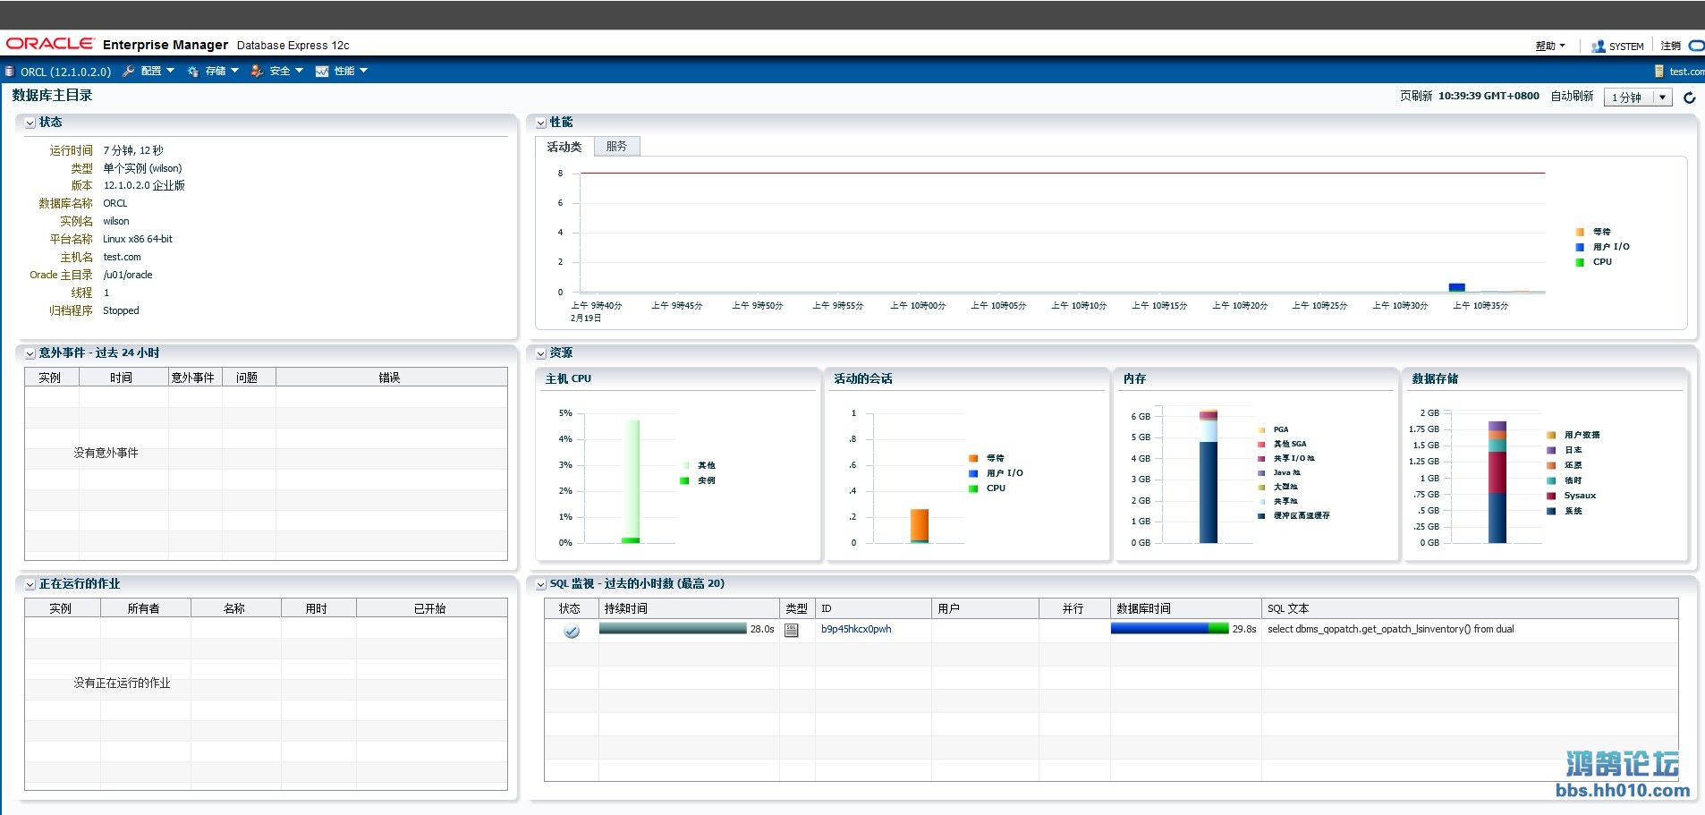Switch to the 活动类 tab
1705x815 pixels.
(564, 147)
